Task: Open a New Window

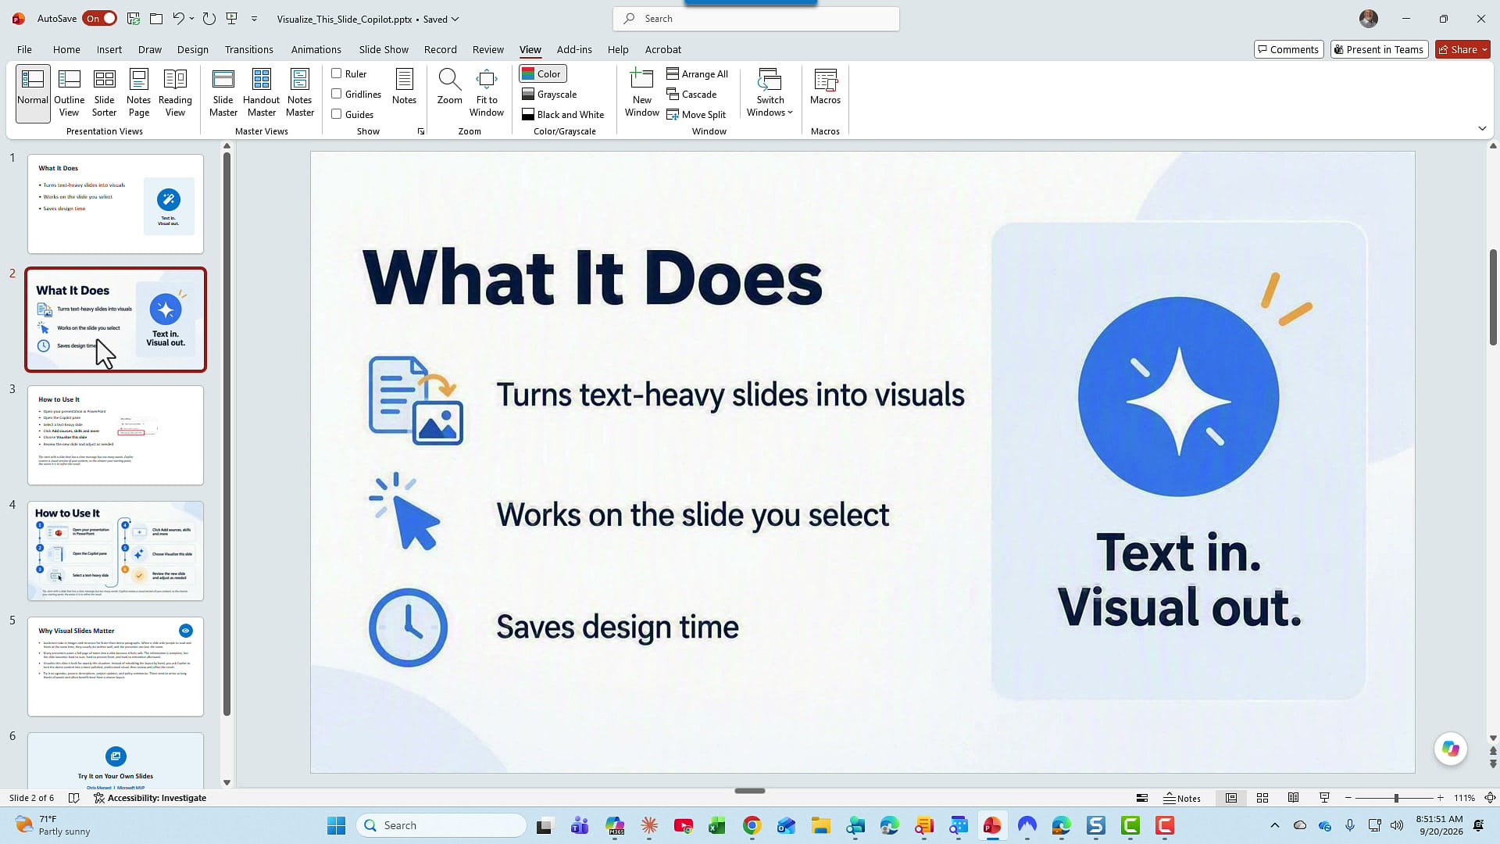Action: (x=642, y=93)
